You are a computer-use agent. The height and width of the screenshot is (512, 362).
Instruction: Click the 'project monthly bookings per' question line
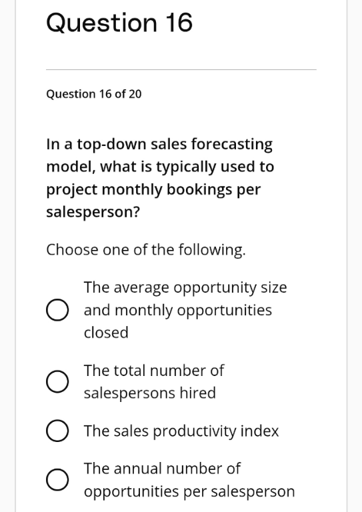[153, 190]
